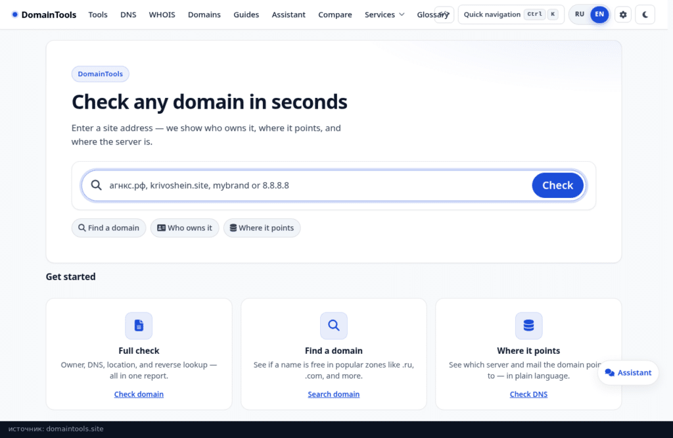Click the Where it points chip

[262, 228]
